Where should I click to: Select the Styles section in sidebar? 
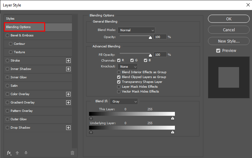[10, 19]
